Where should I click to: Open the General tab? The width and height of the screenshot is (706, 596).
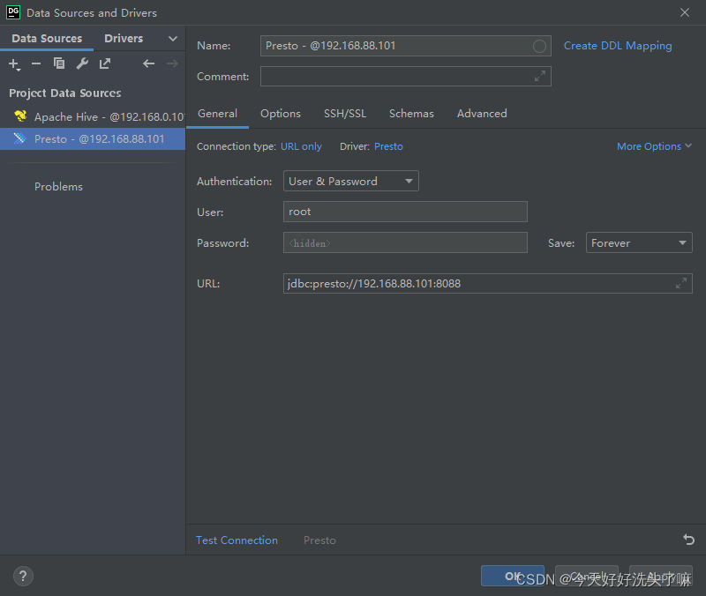(x=217, y=114)
